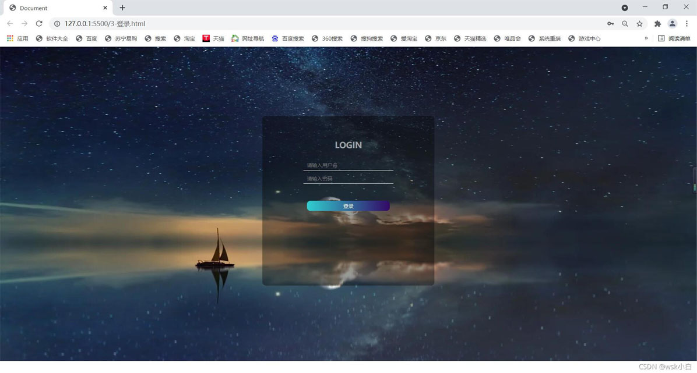Reload the page with the refresh icon
The image size is (697, 373).
(x=39, y=24)
